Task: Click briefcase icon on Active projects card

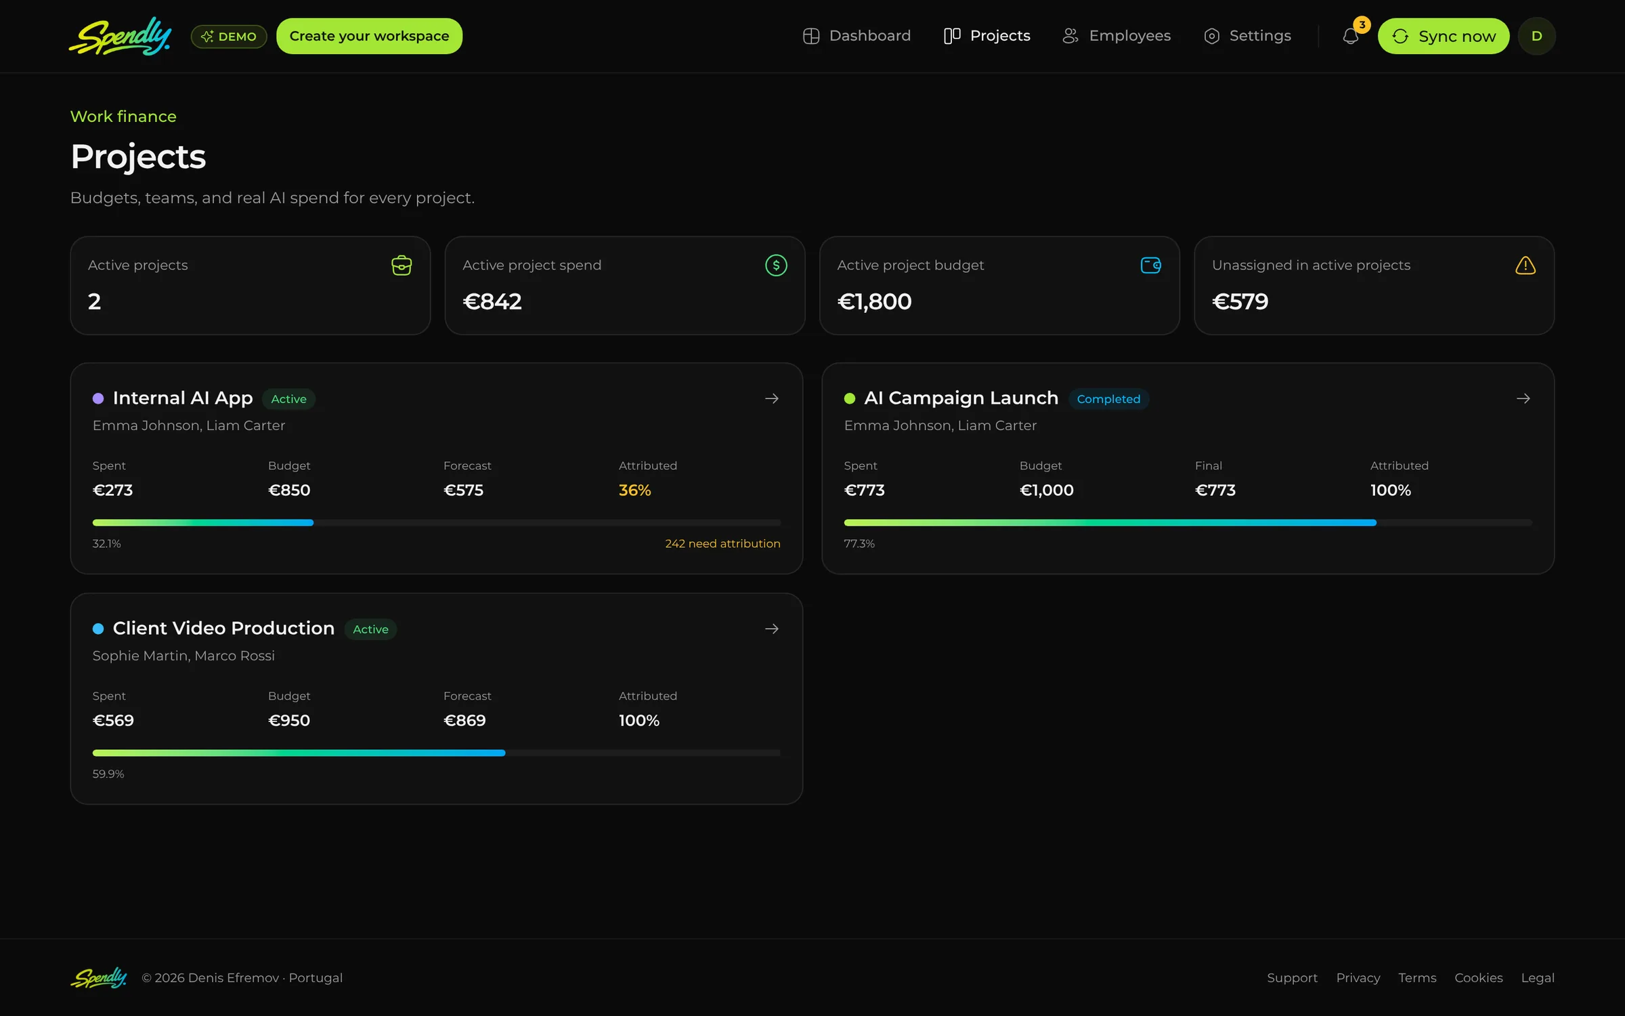Action: pos(402,266)
